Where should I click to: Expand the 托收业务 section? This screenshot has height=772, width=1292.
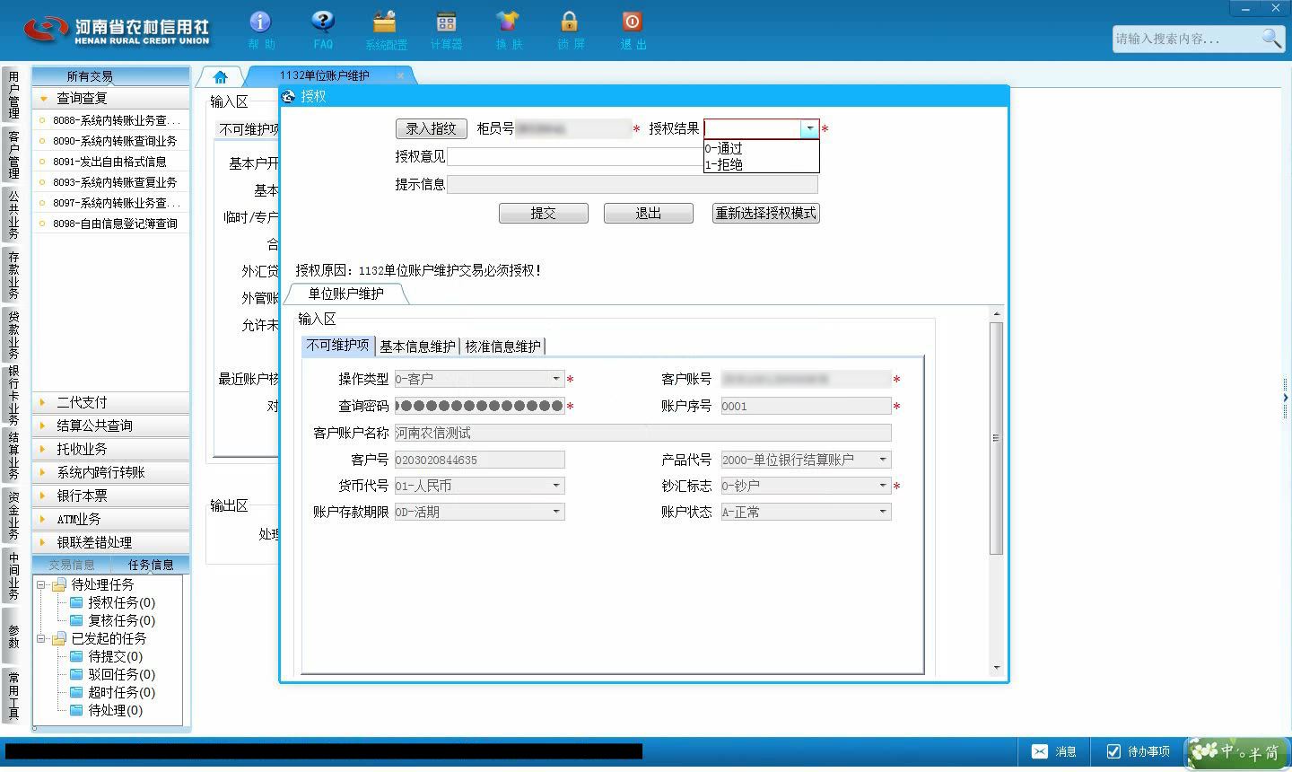click(111, 449)
